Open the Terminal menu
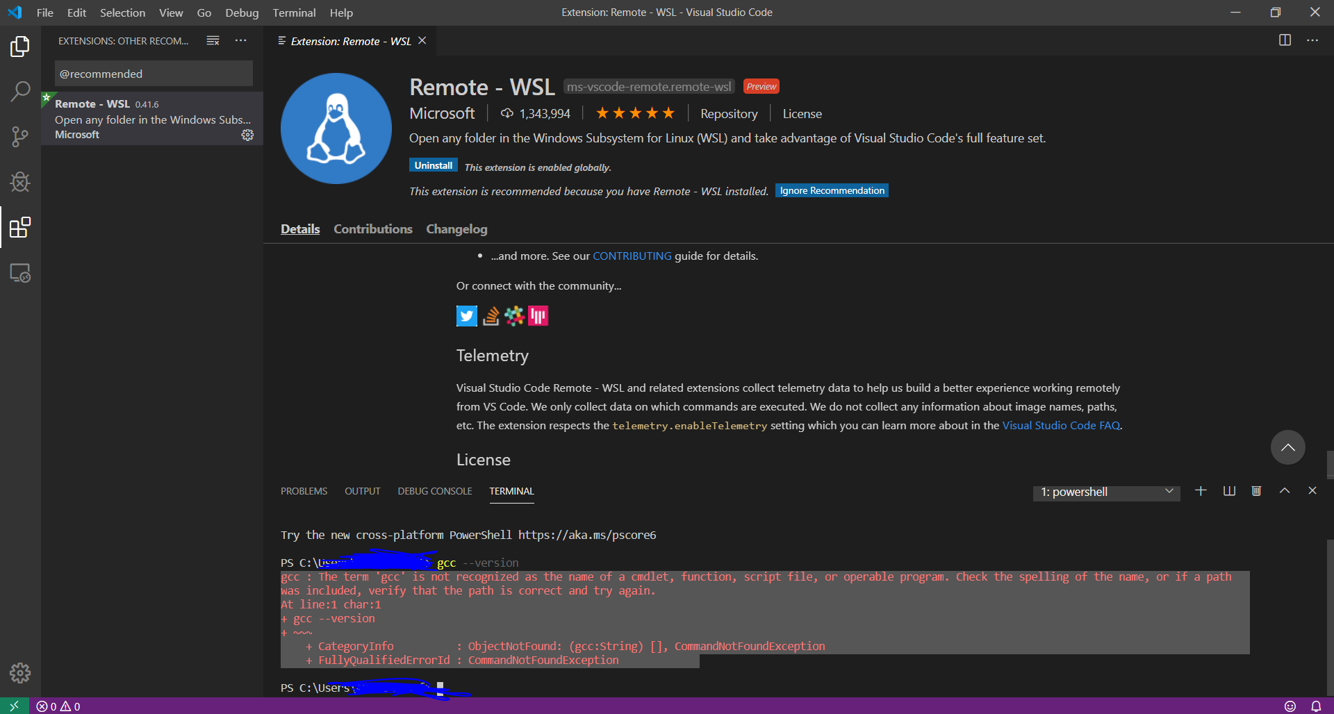1334x714 pixels. click(294, 13)
